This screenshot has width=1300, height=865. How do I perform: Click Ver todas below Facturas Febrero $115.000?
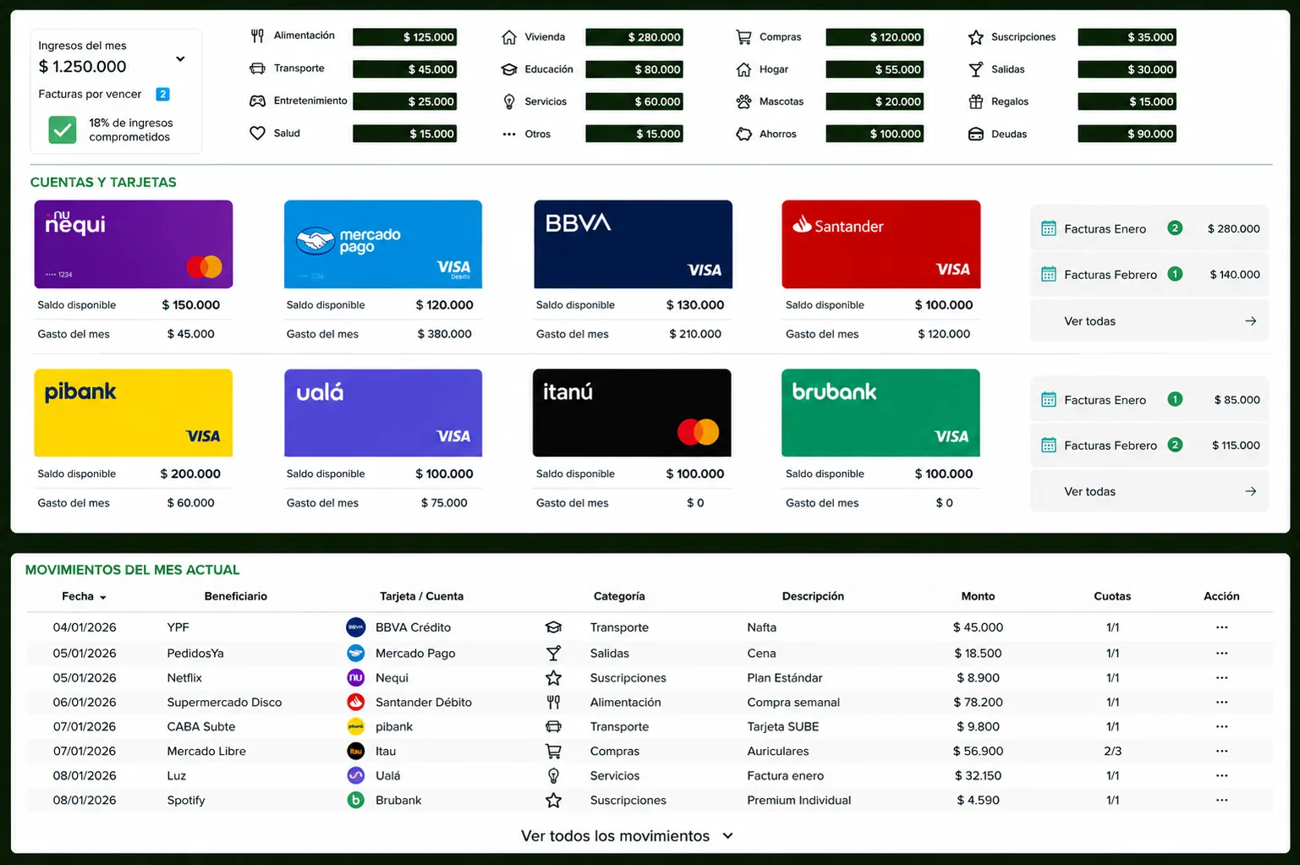point(1149,491)
